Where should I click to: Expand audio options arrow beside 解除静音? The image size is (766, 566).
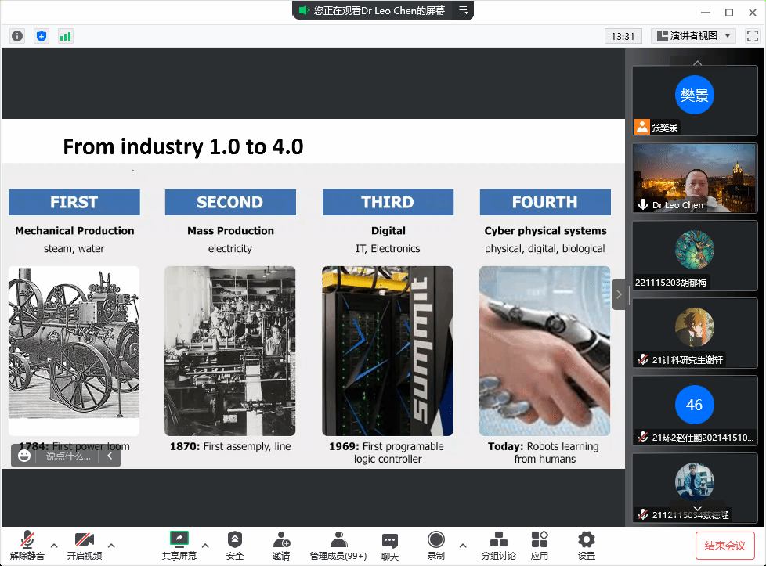coord(54,545)
